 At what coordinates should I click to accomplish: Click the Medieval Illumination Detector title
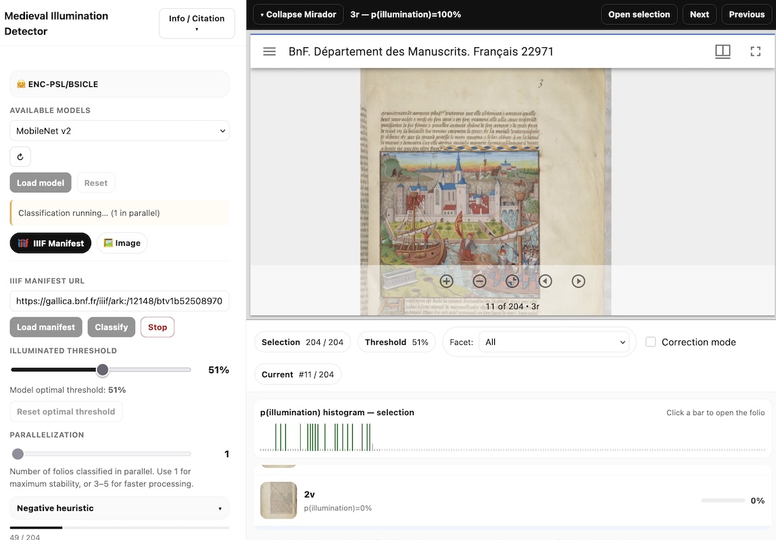pyautogui.click(x=56, y=23)
